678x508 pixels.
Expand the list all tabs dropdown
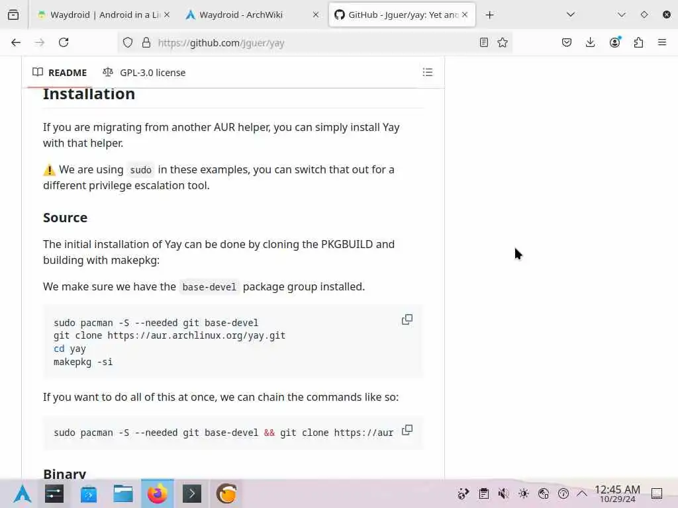coord(571,15)
